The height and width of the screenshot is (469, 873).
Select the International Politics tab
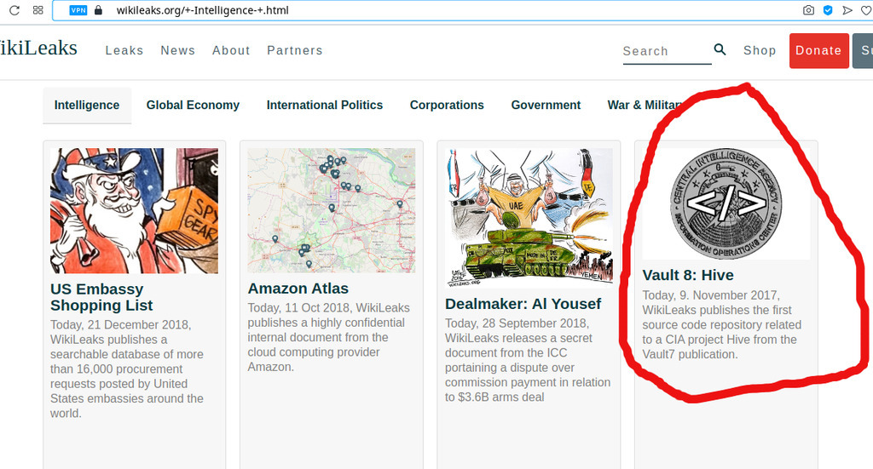[x=325, y=106]
